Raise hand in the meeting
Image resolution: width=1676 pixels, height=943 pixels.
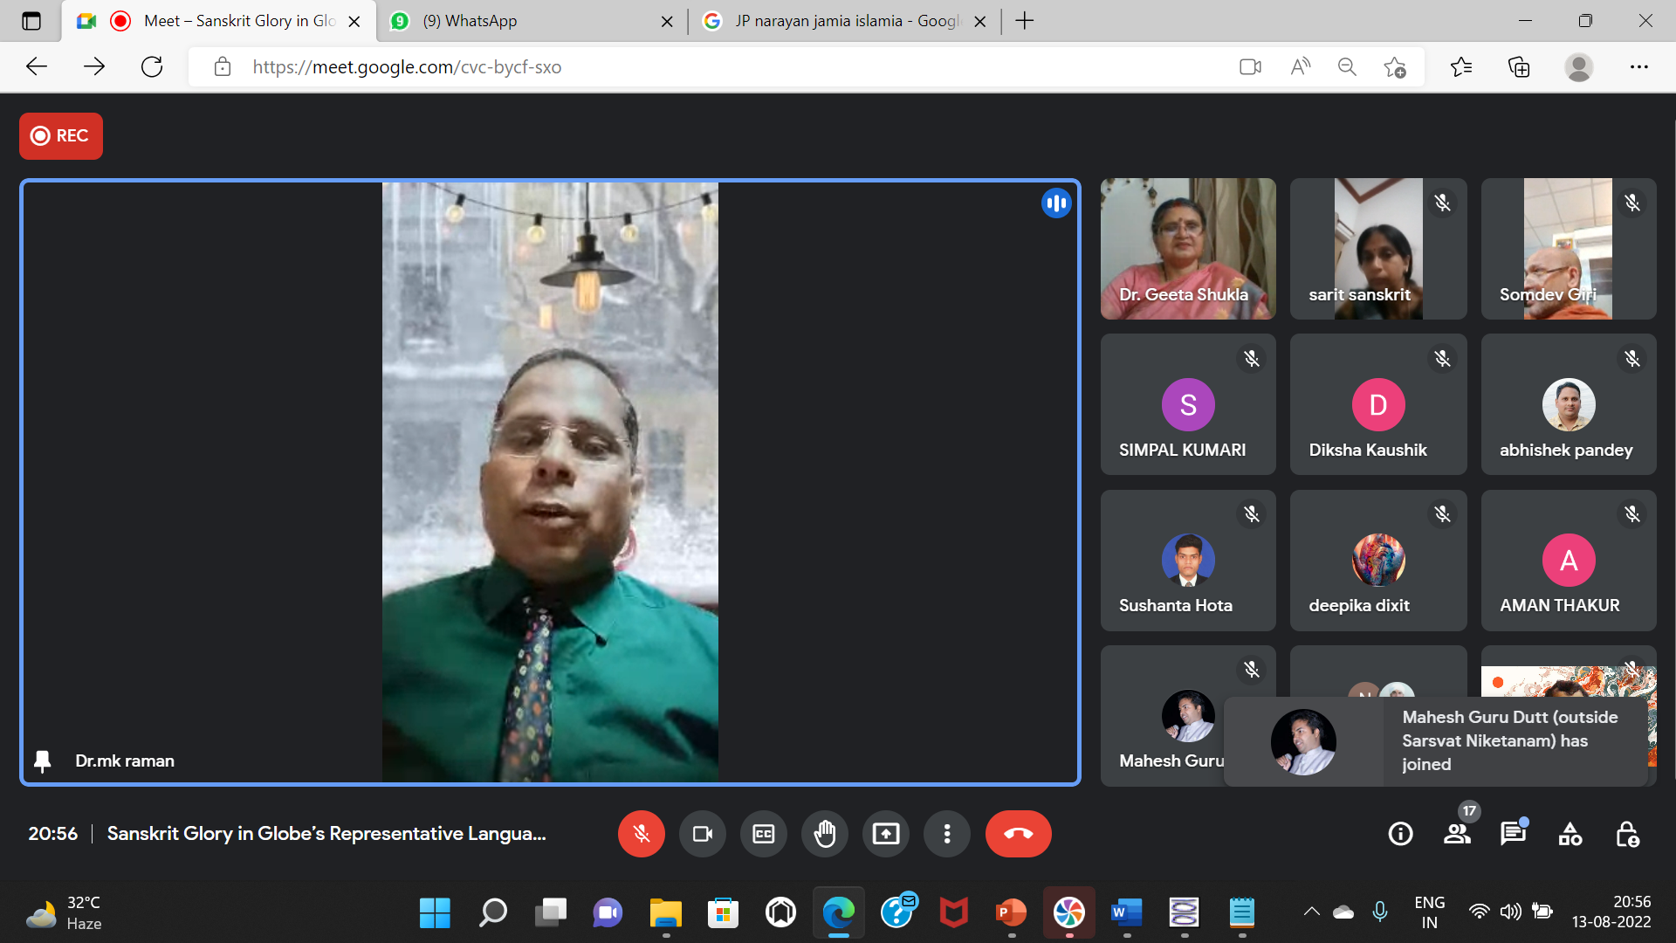pos(824,834)
